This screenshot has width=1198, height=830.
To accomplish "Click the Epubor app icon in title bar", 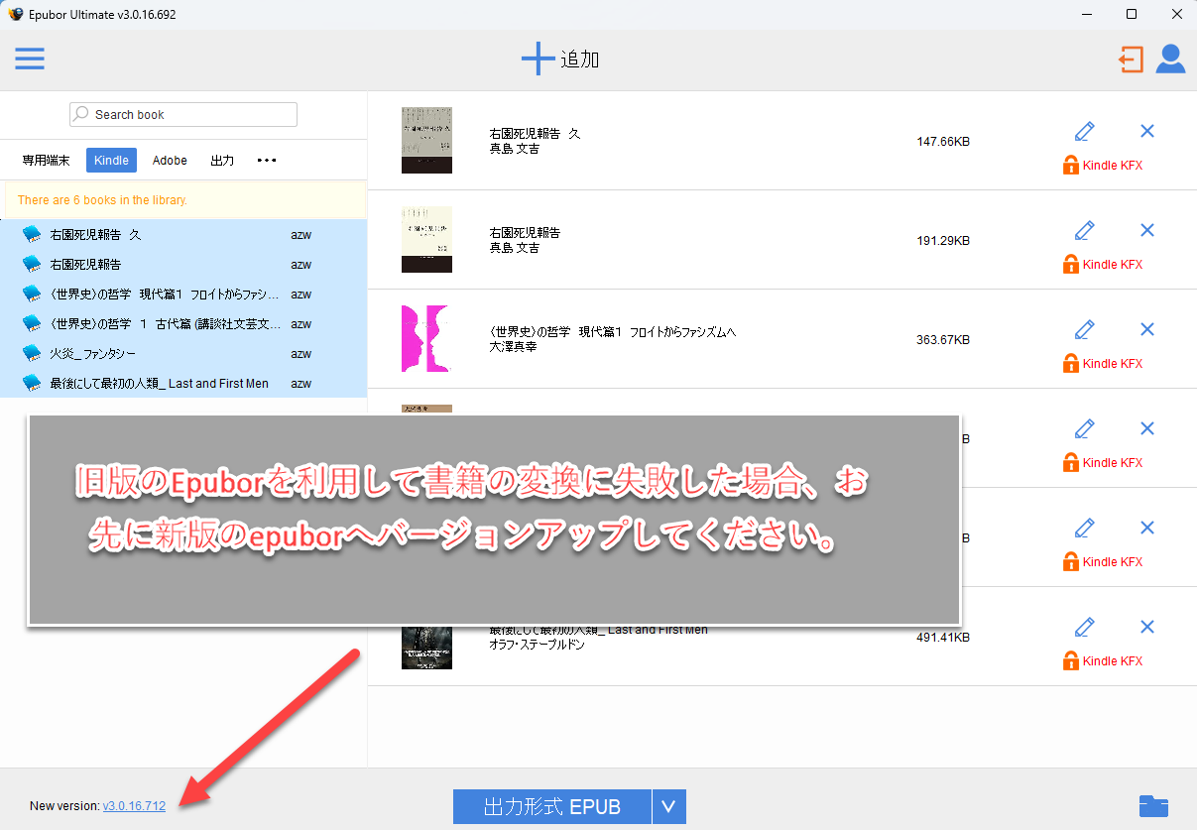I will [x=15, y=14].
